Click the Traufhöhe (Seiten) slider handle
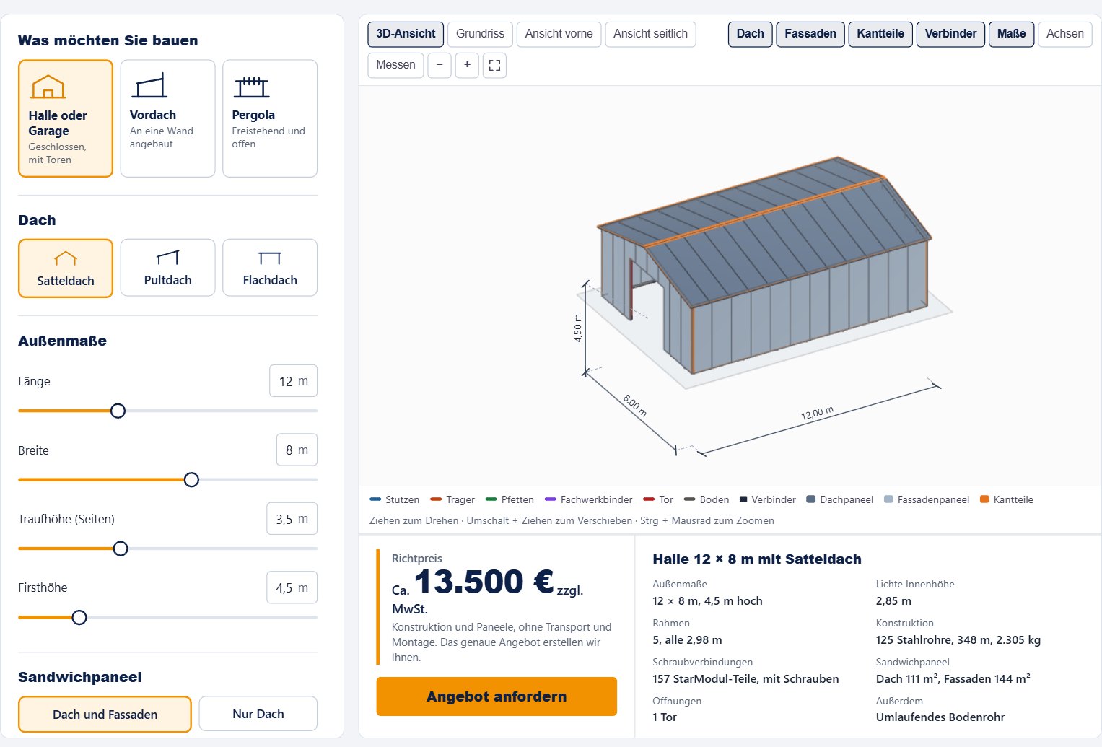Screen dimensions: 1102x747 (x=121, y=549)
